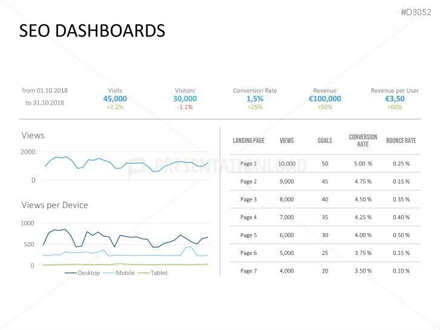Click the to 31.10.2018 end date

pyautogui.click(x=45, y=102)
